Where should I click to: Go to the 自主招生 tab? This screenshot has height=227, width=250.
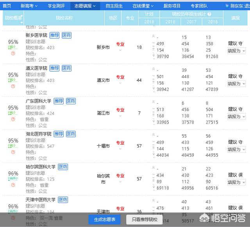(x=114, y=6)
